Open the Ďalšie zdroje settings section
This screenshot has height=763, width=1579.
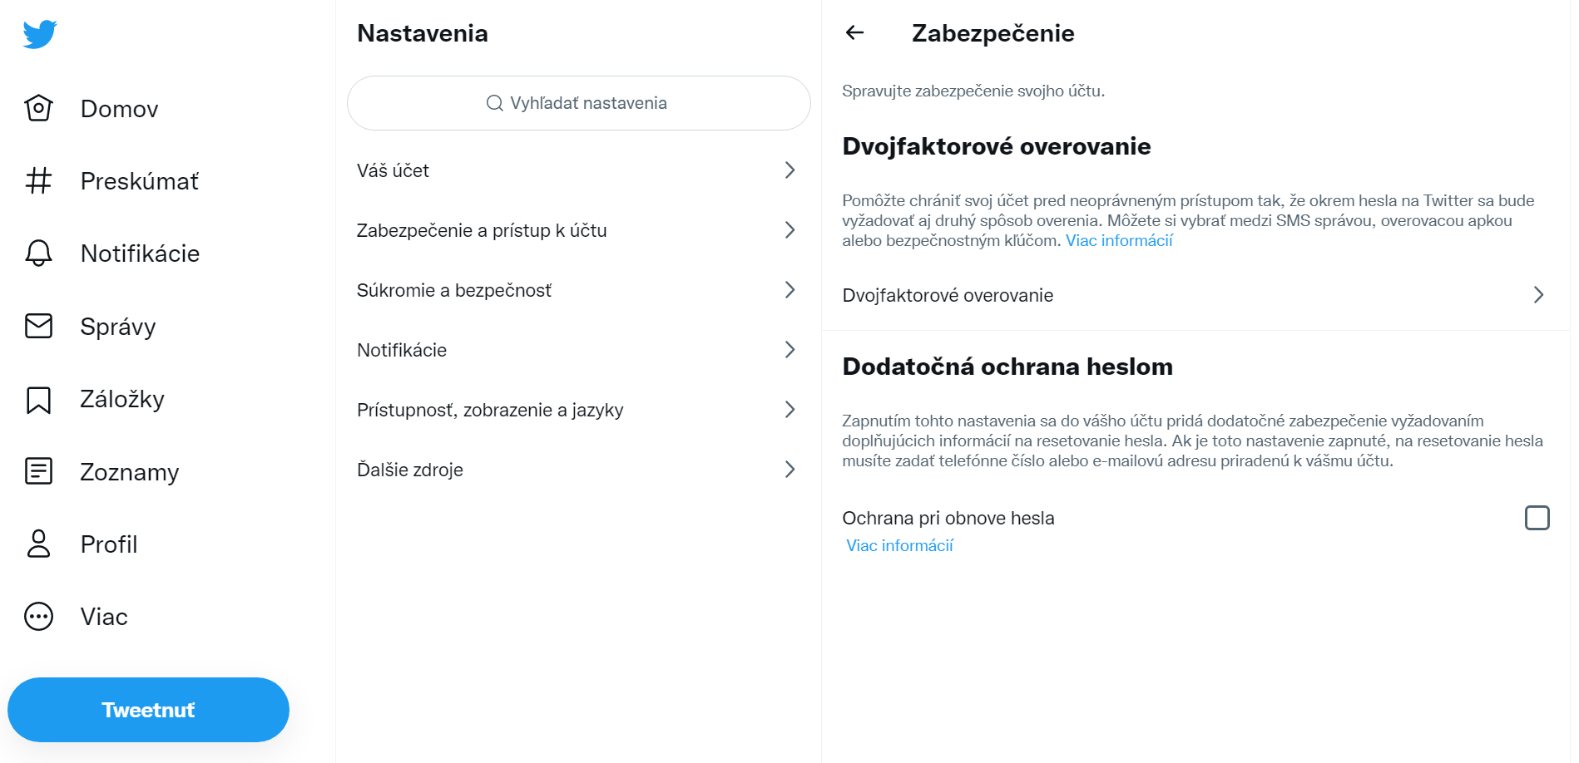point(410,470)
